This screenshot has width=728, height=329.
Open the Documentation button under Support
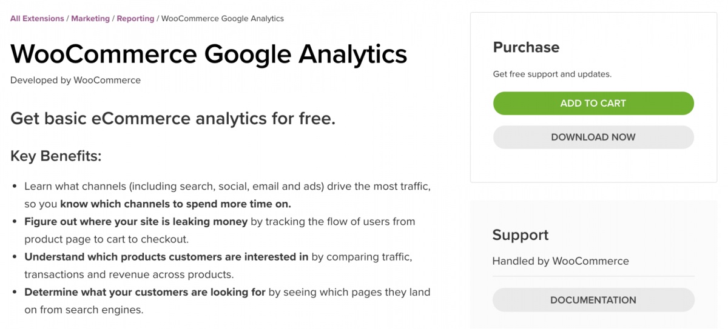pos(593,300)
